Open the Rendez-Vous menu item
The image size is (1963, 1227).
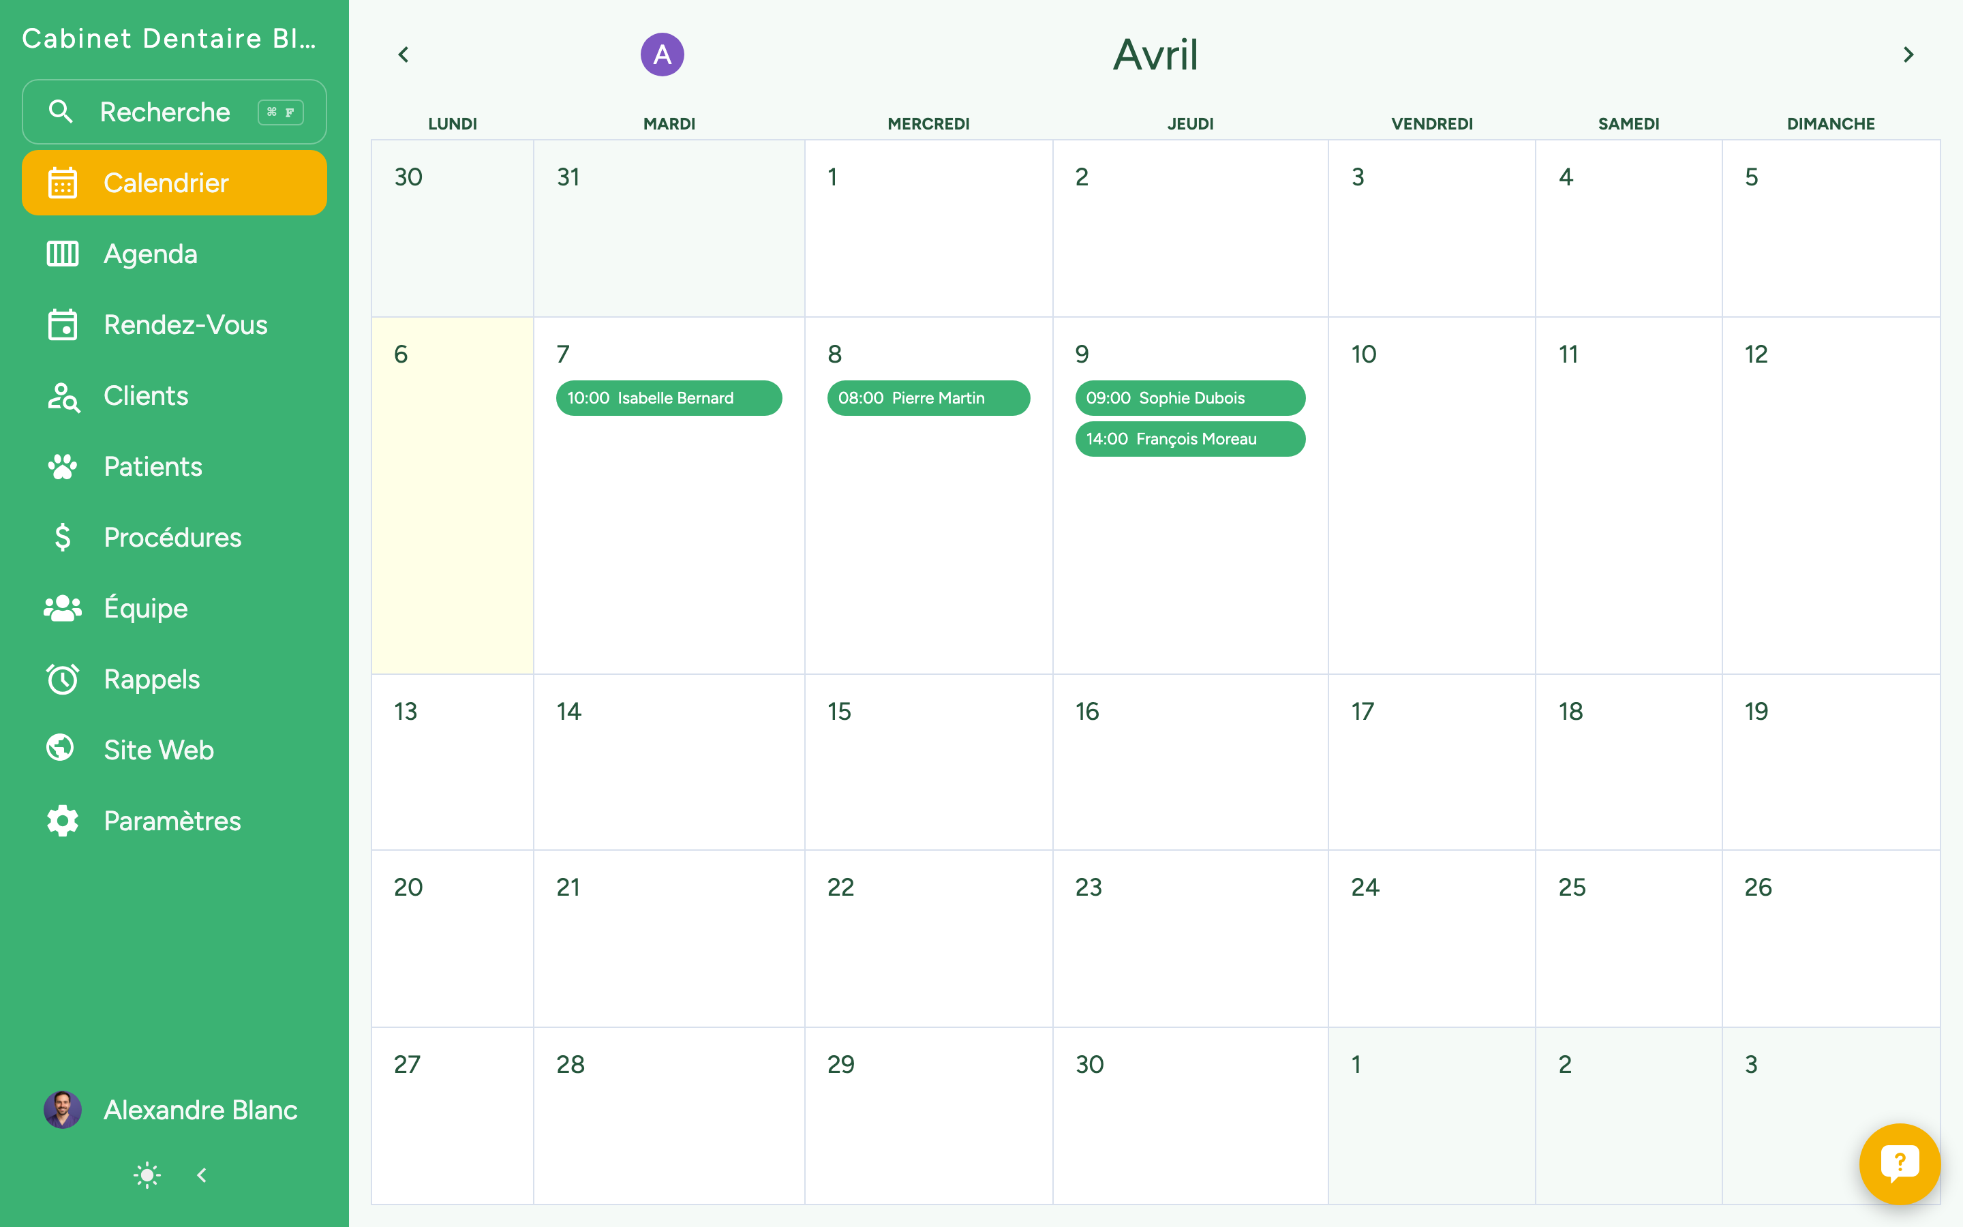185,324
